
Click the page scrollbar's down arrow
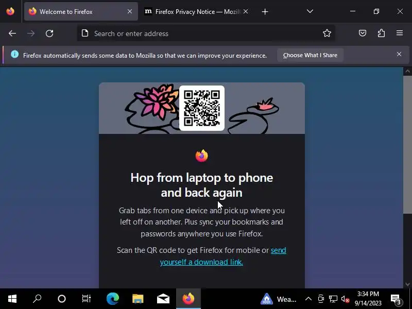407,284
